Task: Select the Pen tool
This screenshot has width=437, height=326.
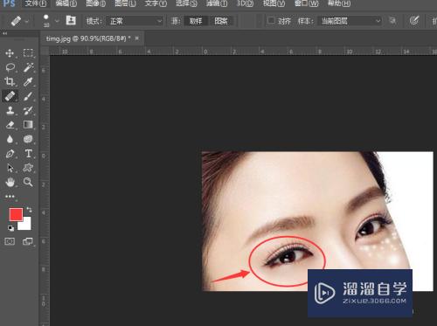Action: pyautogui.click(x=10, y=154)
